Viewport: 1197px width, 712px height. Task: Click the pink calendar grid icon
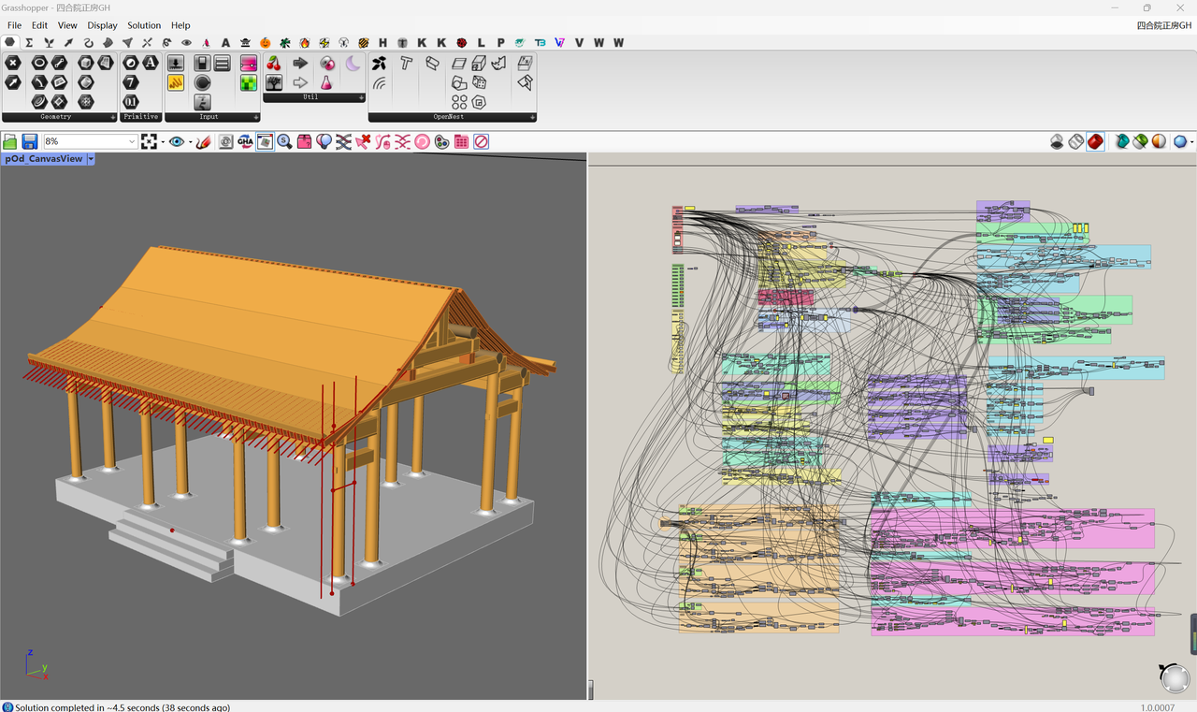462,141
